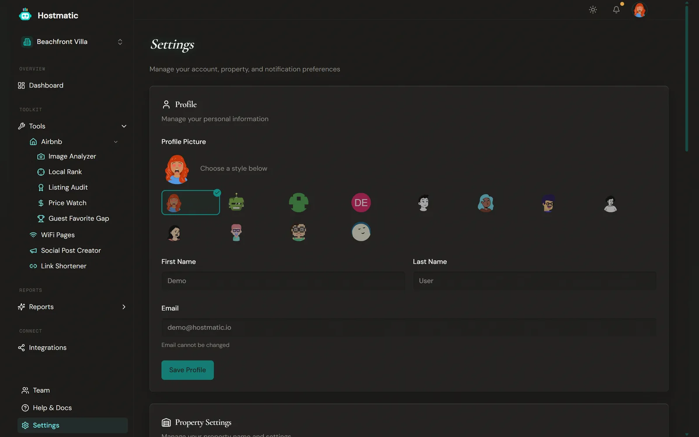Image resolution: width=699 pixels, height=437 pixels.
Task: Collapse the Airbnb submenu chevron
Action: pyautogui.click(x=116, y=142)
